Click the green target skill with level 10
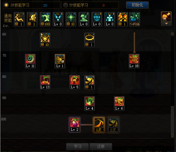This screenshot has width=176, height=152. point(71,19)
